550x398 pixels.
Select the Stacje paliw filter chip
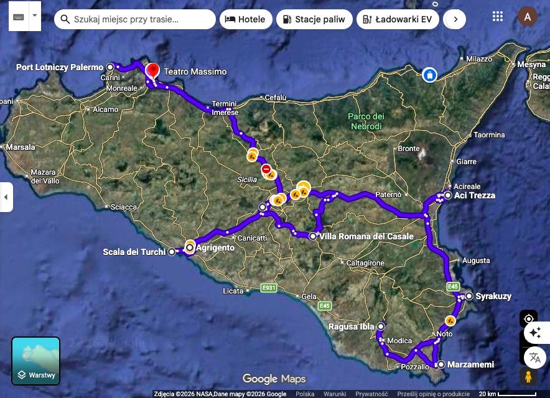pos(314,19)
